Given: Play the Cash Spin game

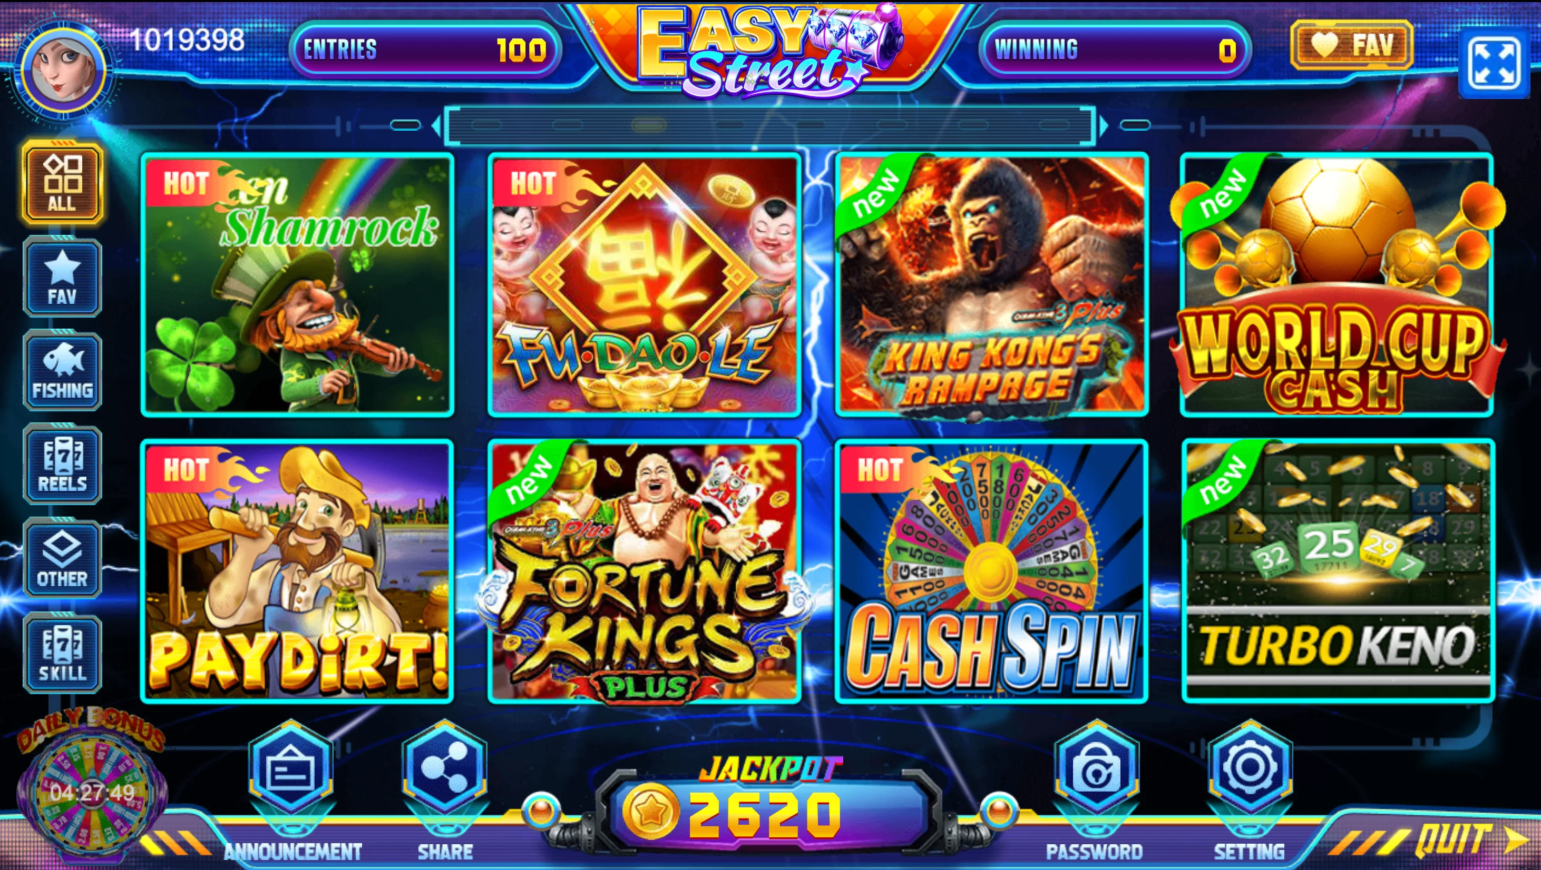Looking at the screenshot, I should [991, 571].
